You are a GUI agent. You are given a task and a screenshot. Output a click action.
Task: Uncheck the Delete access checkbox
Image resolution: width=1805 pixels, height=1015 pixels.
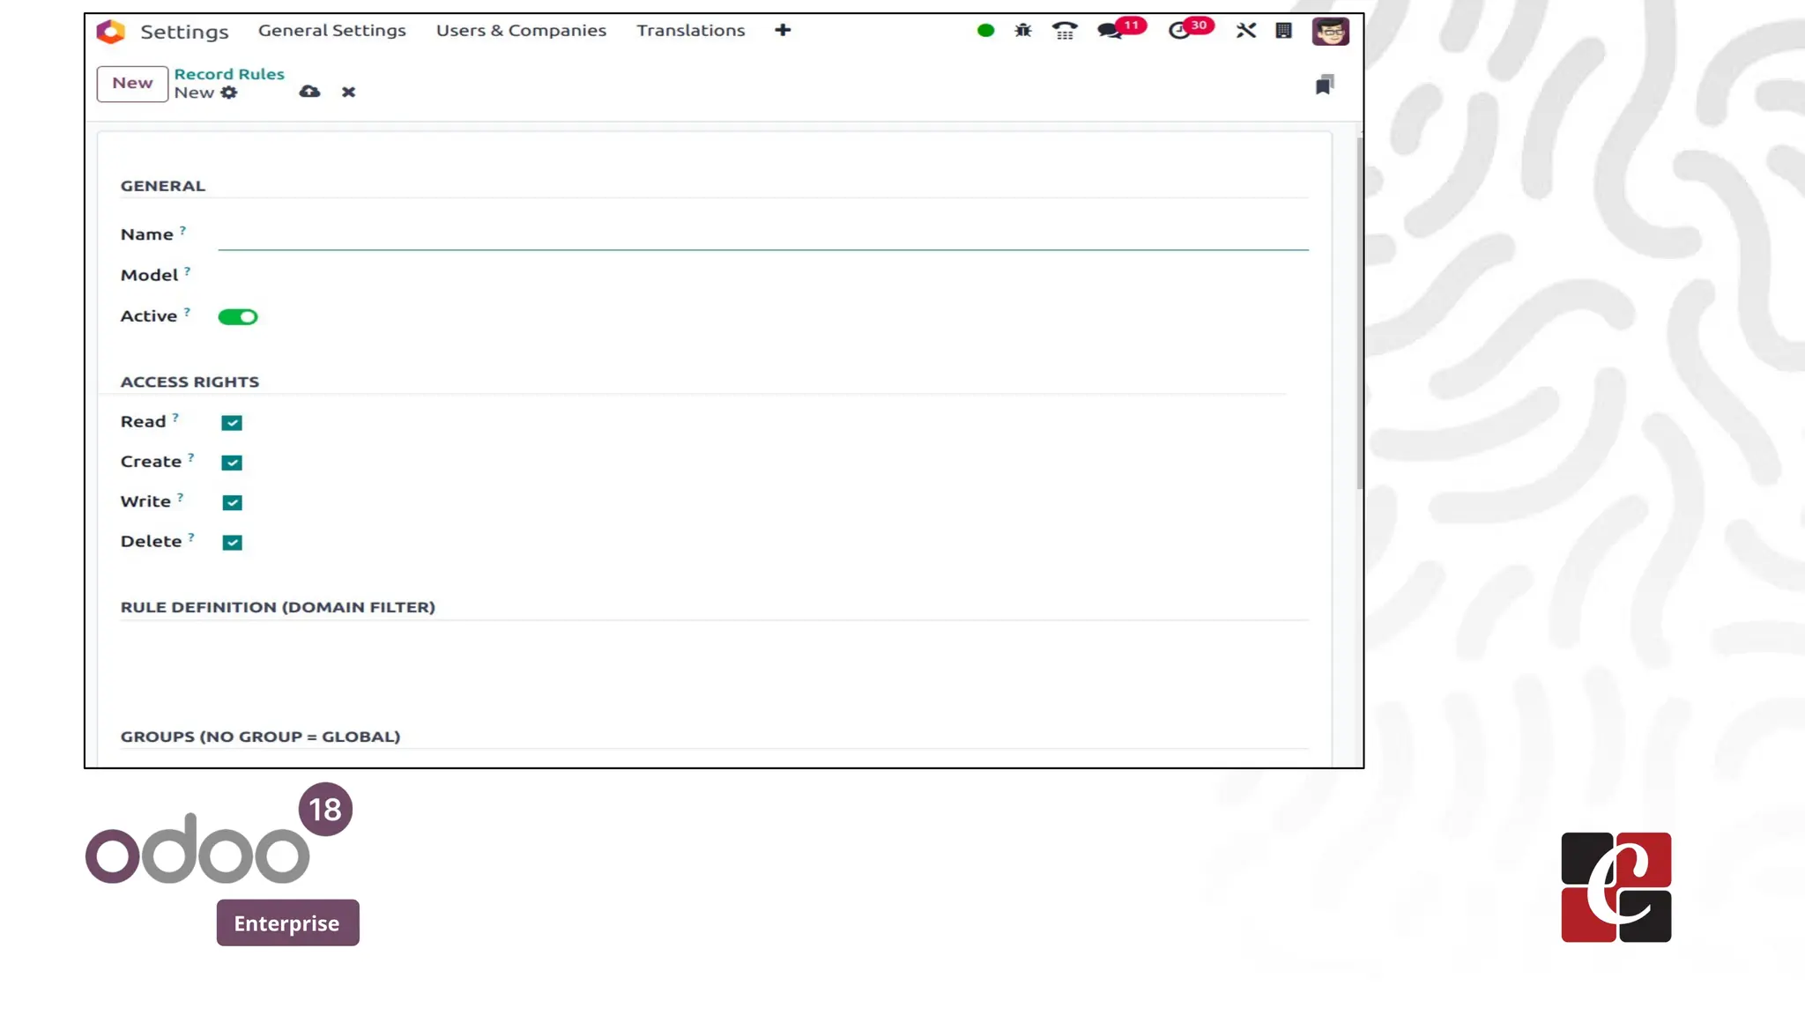pos(232,543)
